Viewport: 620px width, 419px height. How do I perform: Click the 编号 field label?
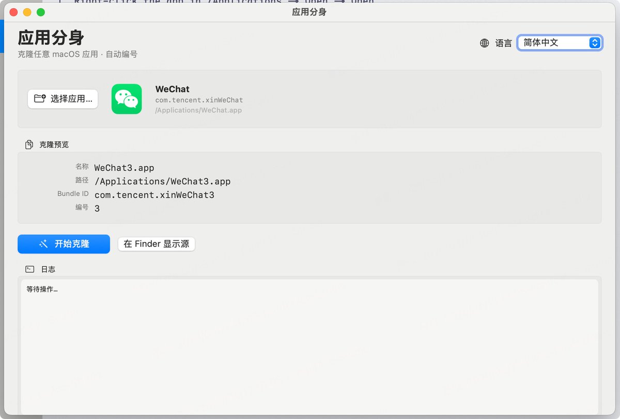click(x=82, y=207)
